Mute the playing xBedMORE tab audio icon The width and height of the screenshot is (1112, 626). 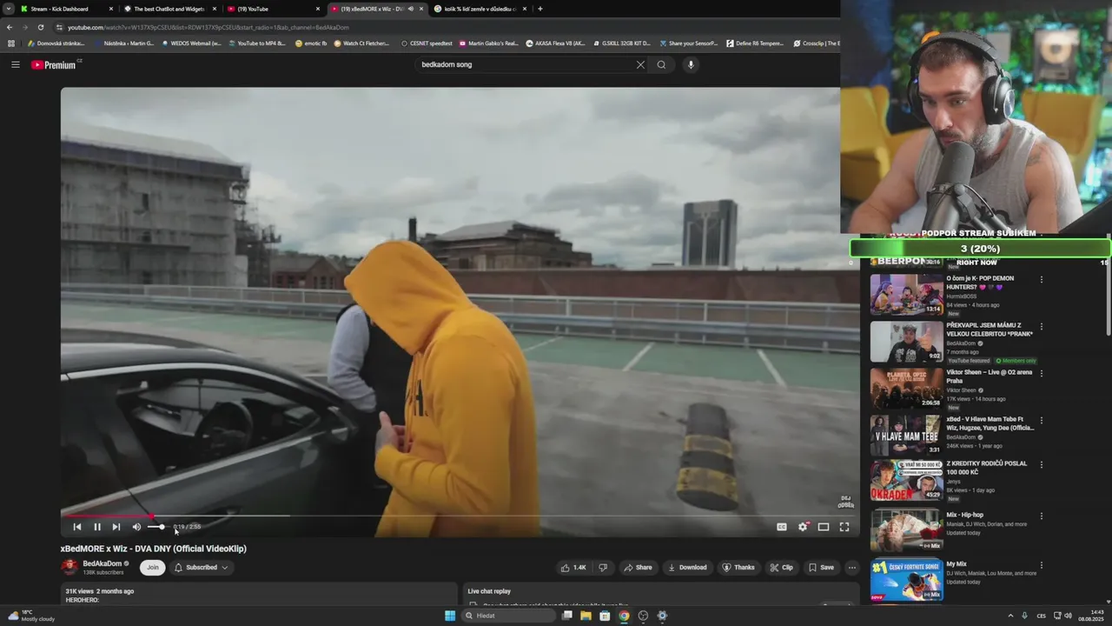coord(411,9)
